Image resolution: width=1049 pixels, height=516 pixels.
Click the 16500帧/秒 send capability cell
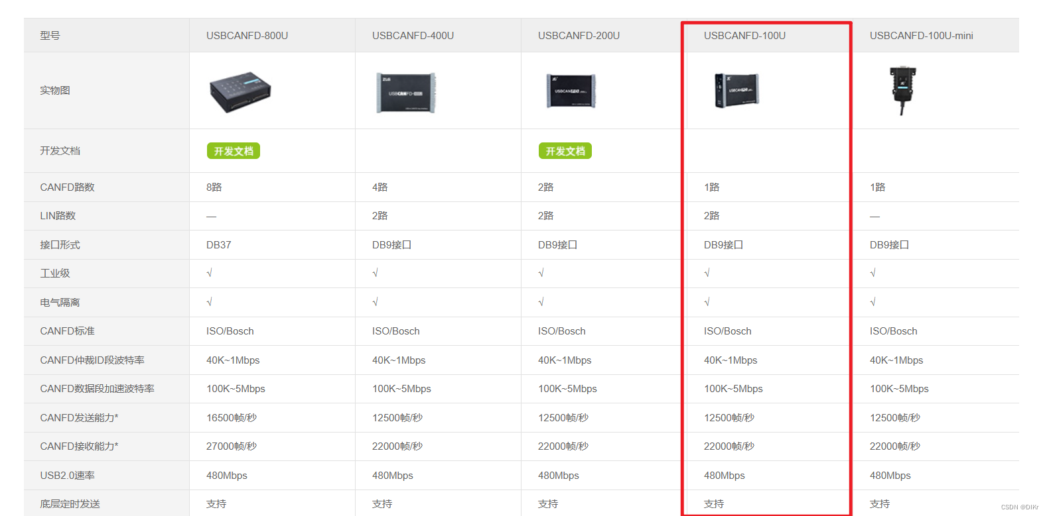[x=232, y=418]
